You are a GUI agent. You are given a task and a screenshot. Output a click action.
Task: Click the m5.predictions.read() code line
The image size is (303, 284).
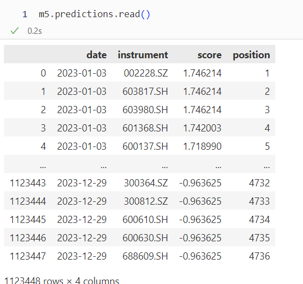pos(94,14)
